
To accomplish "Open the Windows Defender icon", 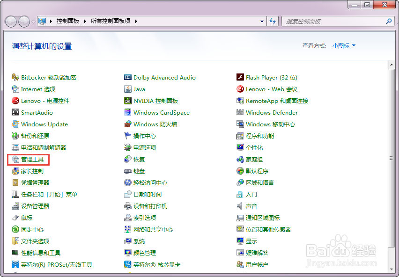I will click(x=240, y=112).
